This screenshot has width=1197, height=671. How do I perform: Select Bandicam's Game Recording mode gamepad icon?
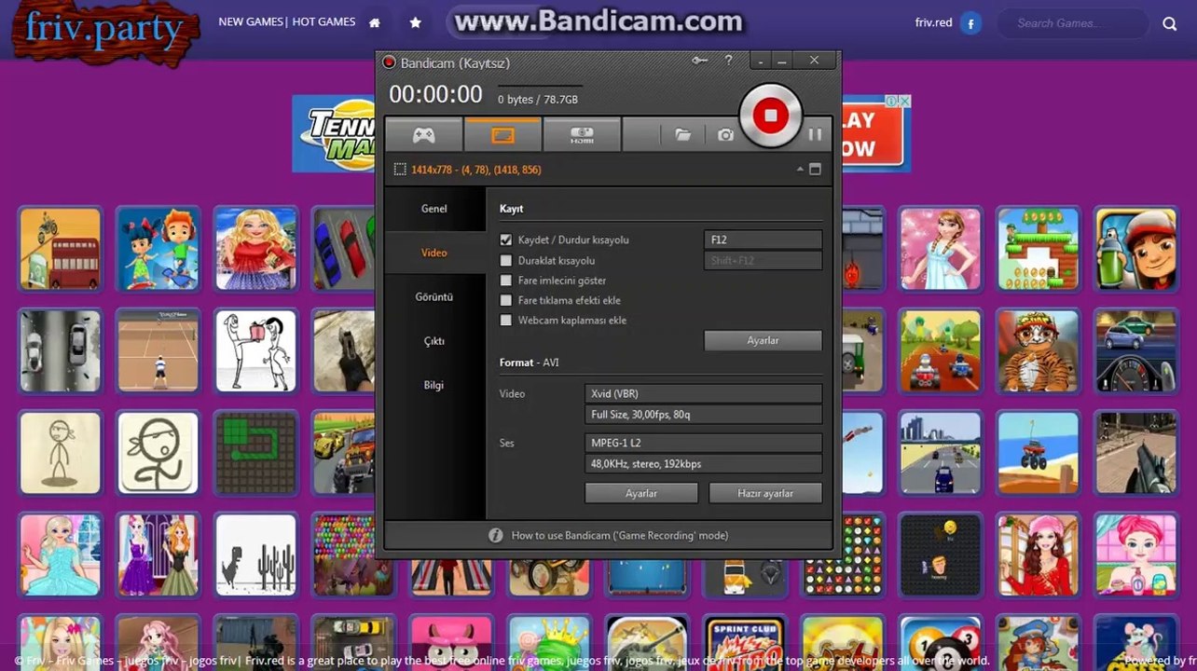(x=424, y=135)
